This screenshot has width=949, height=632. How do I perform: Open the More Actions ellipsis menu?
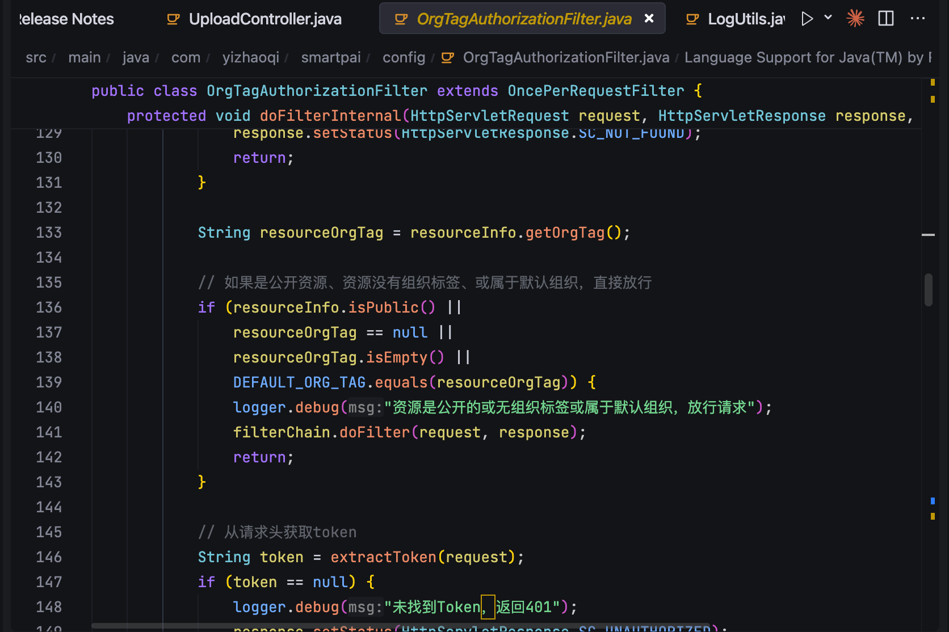pos(918,19)
